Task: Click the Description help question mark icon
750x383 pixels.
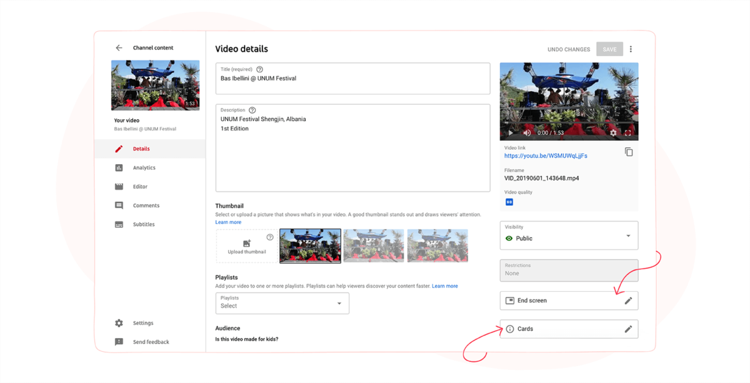Action: (x=252, y=109)
